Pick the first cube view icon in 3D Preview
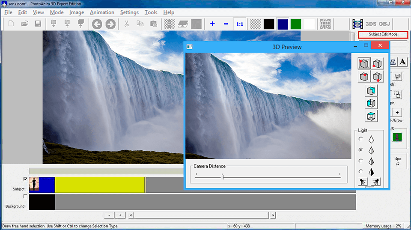Image resolution: width=411 pixels, height=230 pixels. [x=364, y=64]
